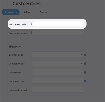Open the Contract tab

click(x=44, y=12)
